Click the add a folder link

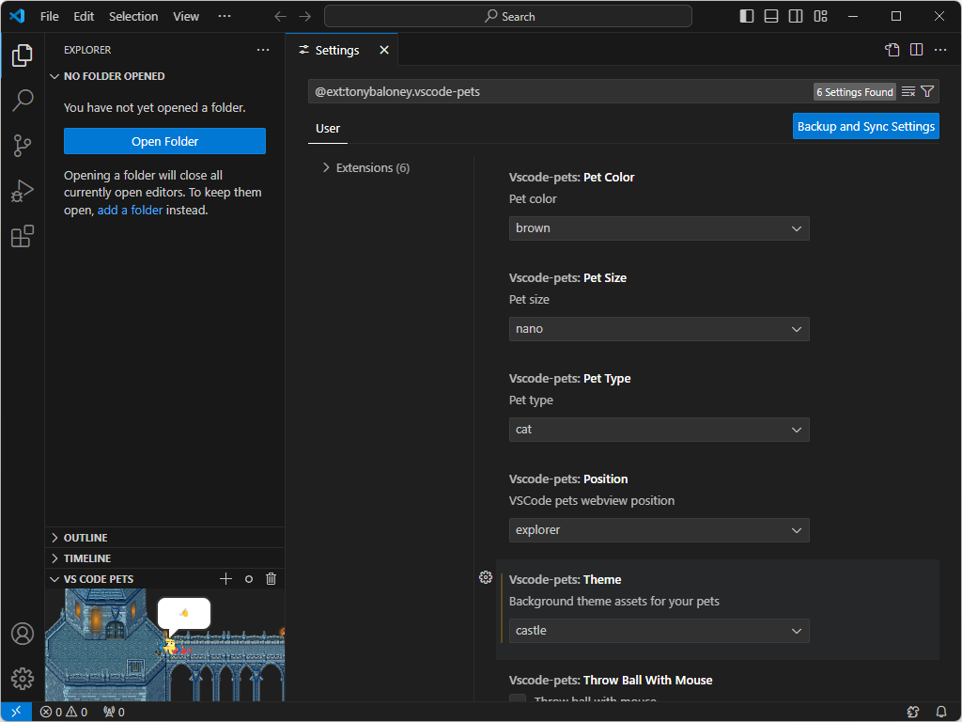[x=130, y=210]
